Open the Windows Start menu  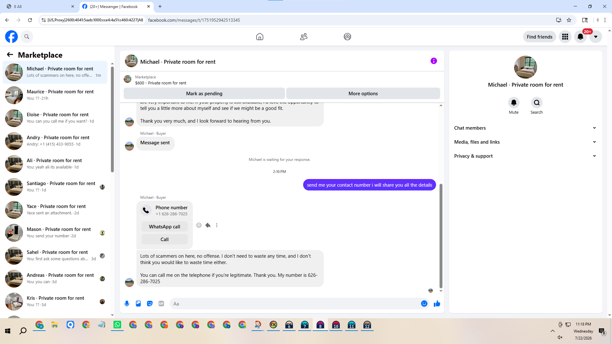(x=8, y=331)
